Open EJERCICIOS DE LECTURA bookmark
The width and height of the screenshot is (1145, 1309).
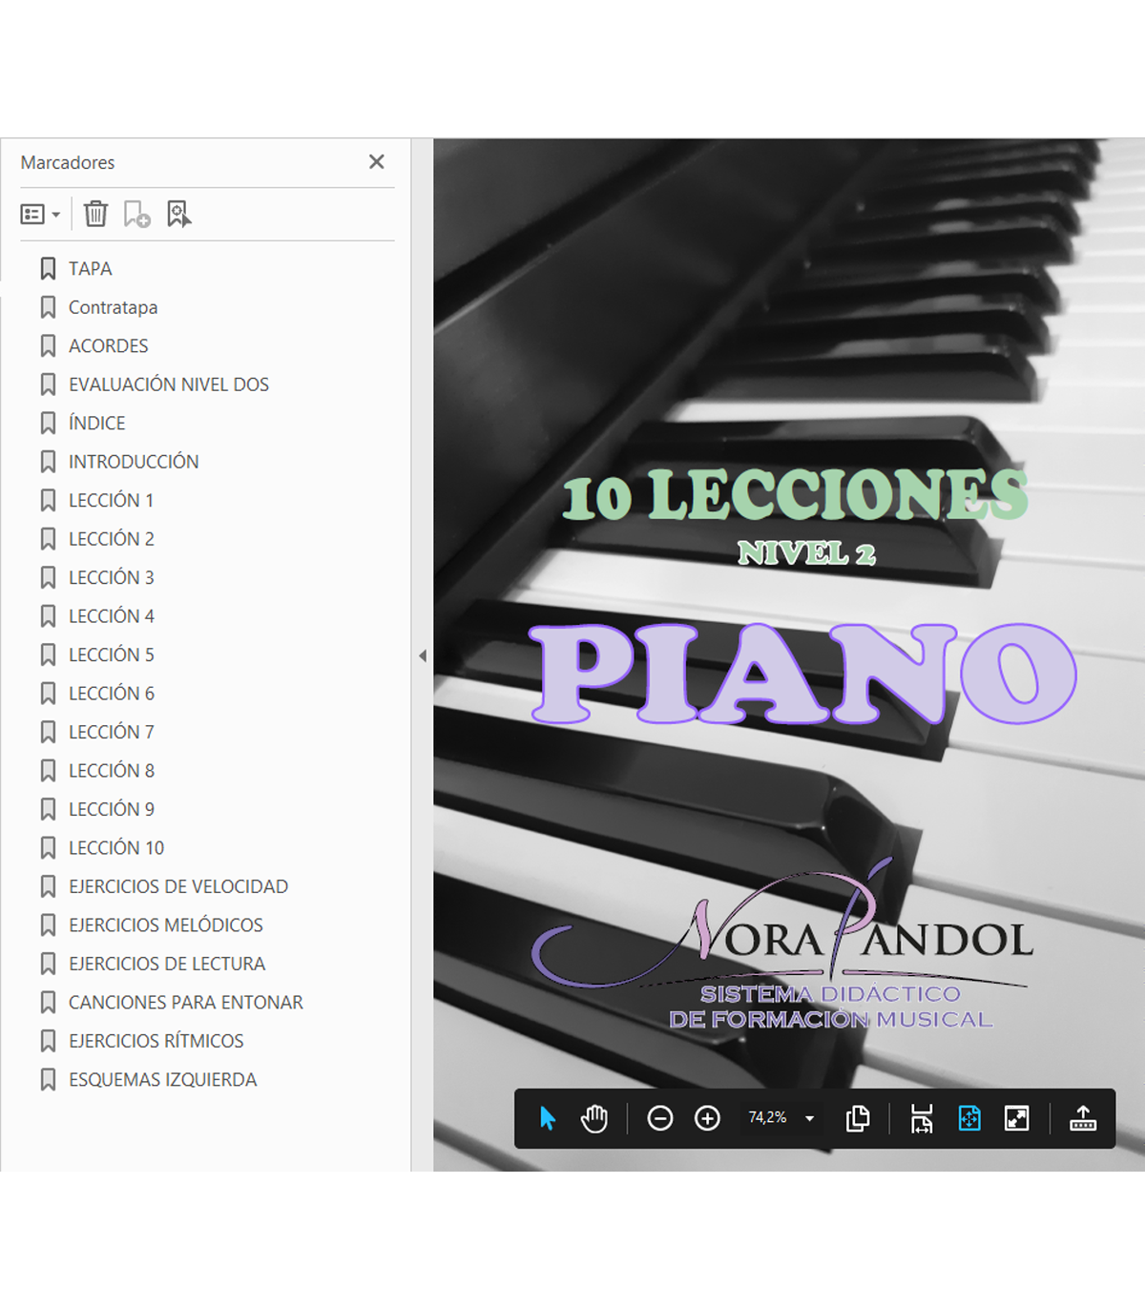click(x=166, y=964)
